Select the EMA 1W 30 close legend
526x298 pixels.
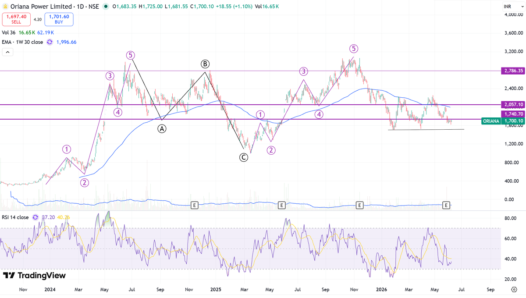[22, 42]
